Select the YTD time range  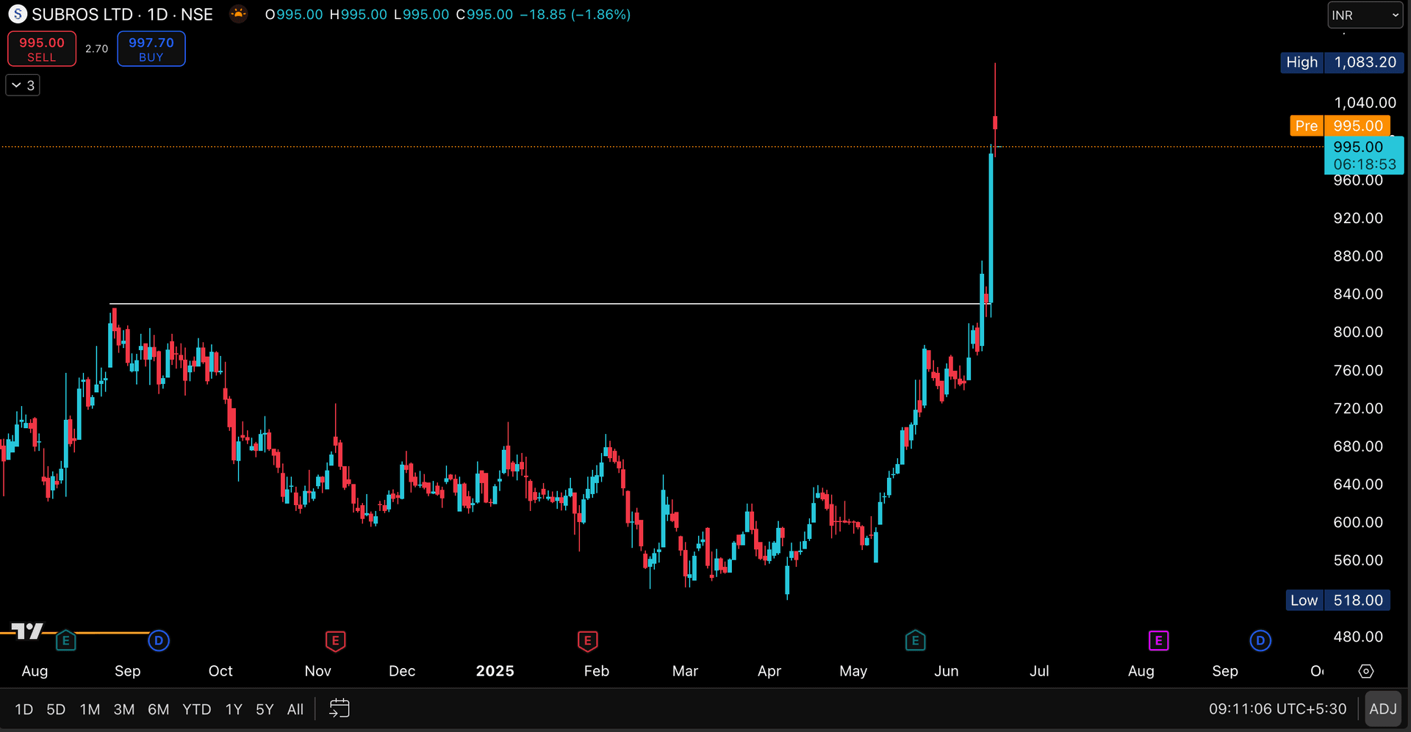197,709
